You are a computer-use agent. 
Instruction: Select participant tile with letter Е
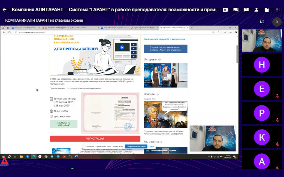(x=262, y=89)
